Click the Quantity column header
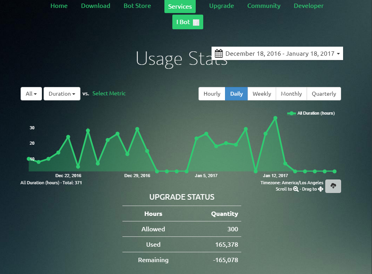The height and width of the screenshot is (274, 372). [x=225, y=214]
